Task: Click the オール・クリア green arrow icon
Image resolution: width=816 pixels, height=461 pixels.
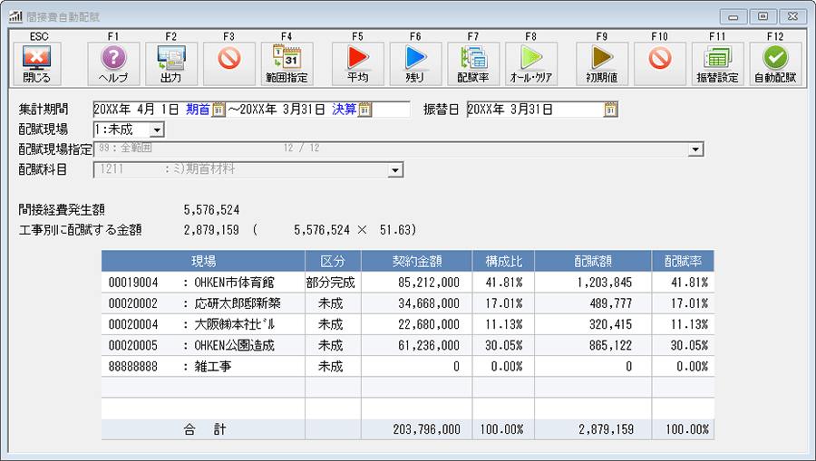Action: point(531,63)
